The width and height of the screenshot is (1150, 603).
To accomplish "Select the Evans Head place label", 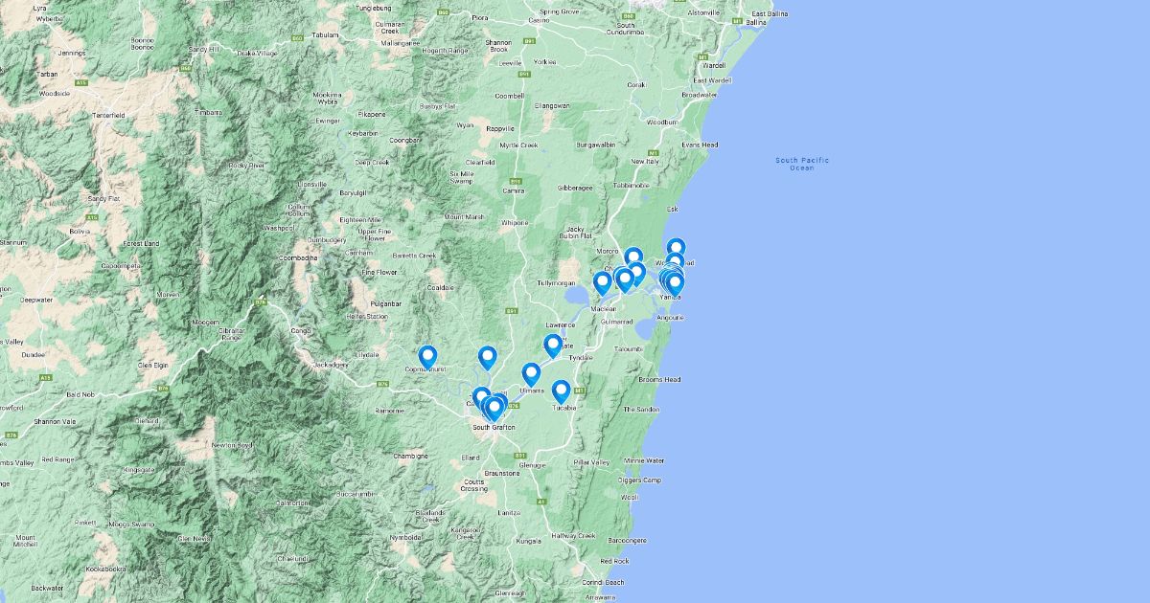I will coord(700,145).
